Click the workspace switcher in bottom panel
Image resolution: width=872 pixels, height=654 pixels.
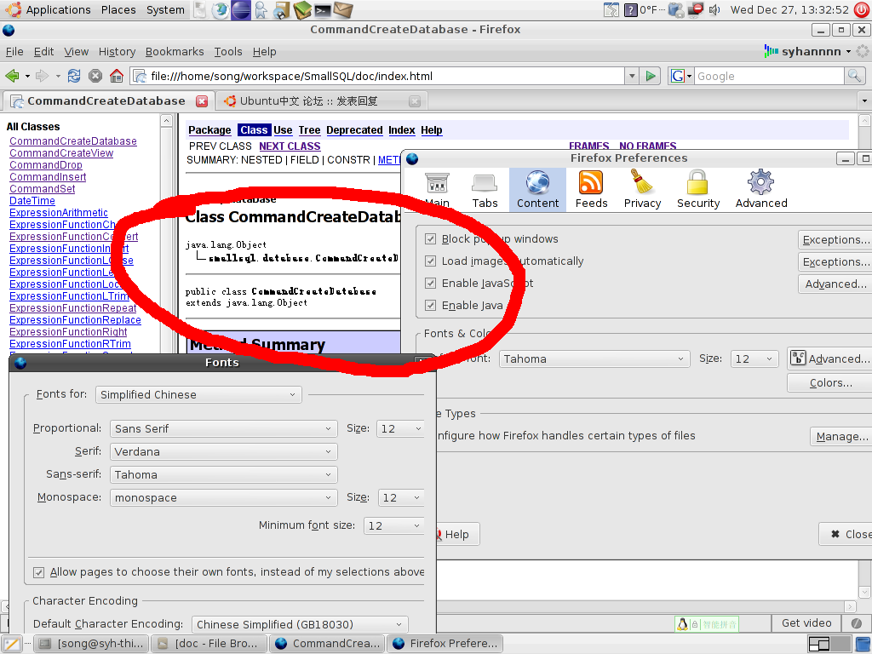click(829, 644)
